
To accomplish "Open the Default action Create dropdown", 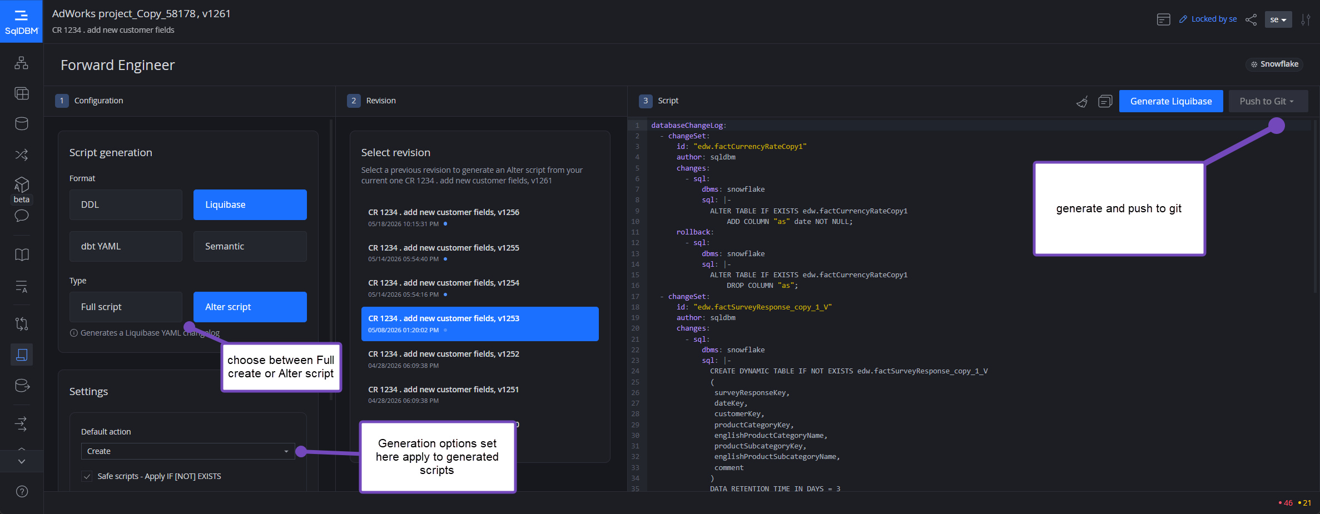I will [x=188, y=451].
